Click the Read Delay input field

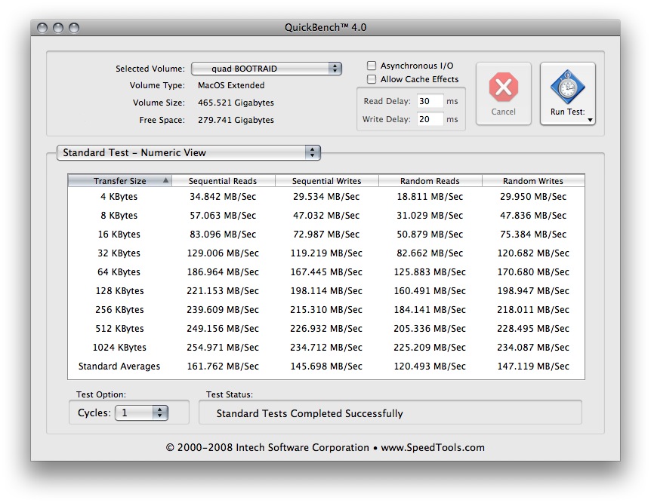point(430,101)
